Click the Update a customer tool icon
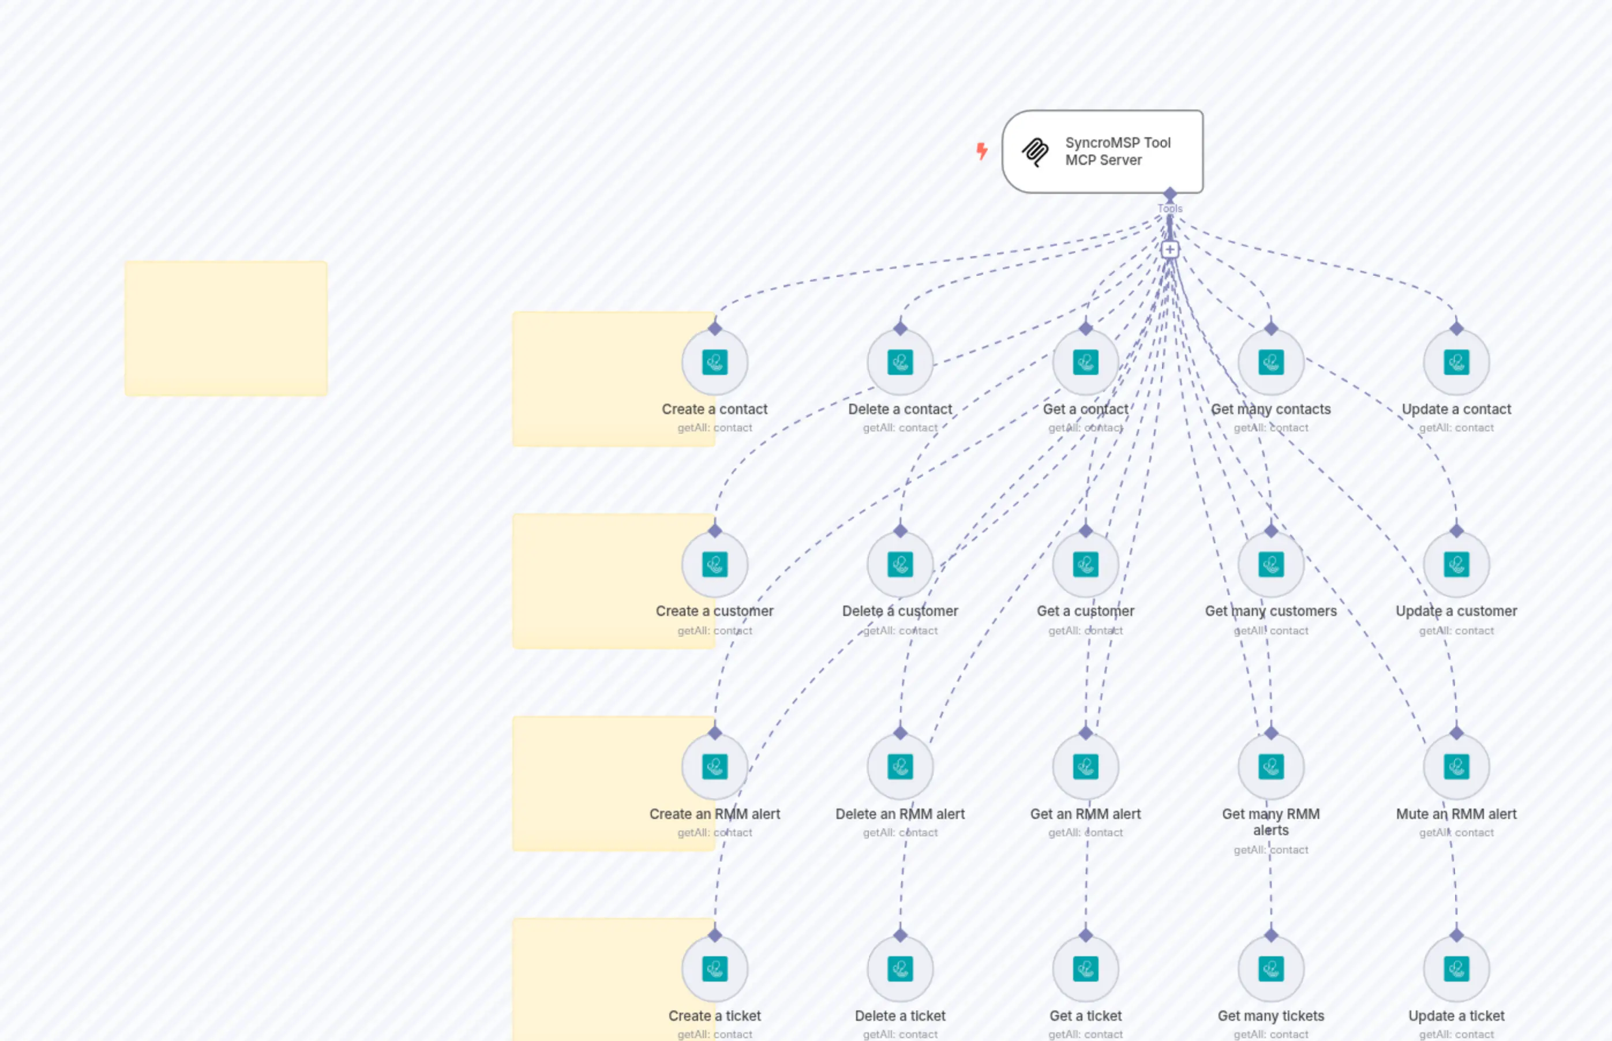The width and height of the screenshot is (1612, 1041). [1456, 565]
